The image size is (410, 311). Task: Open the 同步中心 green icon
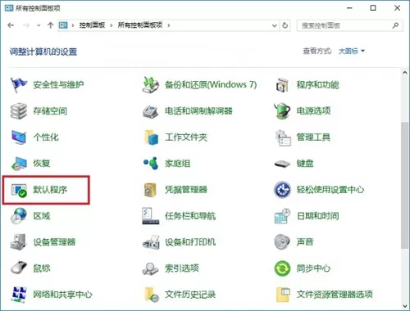(x=282, y=268)
